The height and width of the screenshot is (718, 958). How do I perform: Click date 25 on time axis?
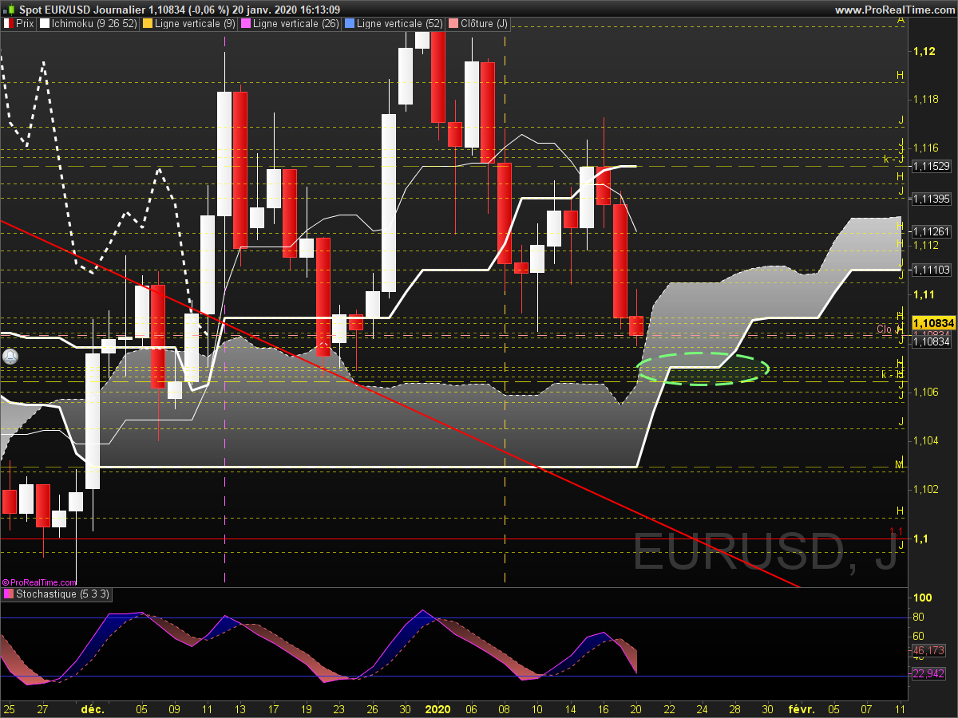tap(10, 708)
